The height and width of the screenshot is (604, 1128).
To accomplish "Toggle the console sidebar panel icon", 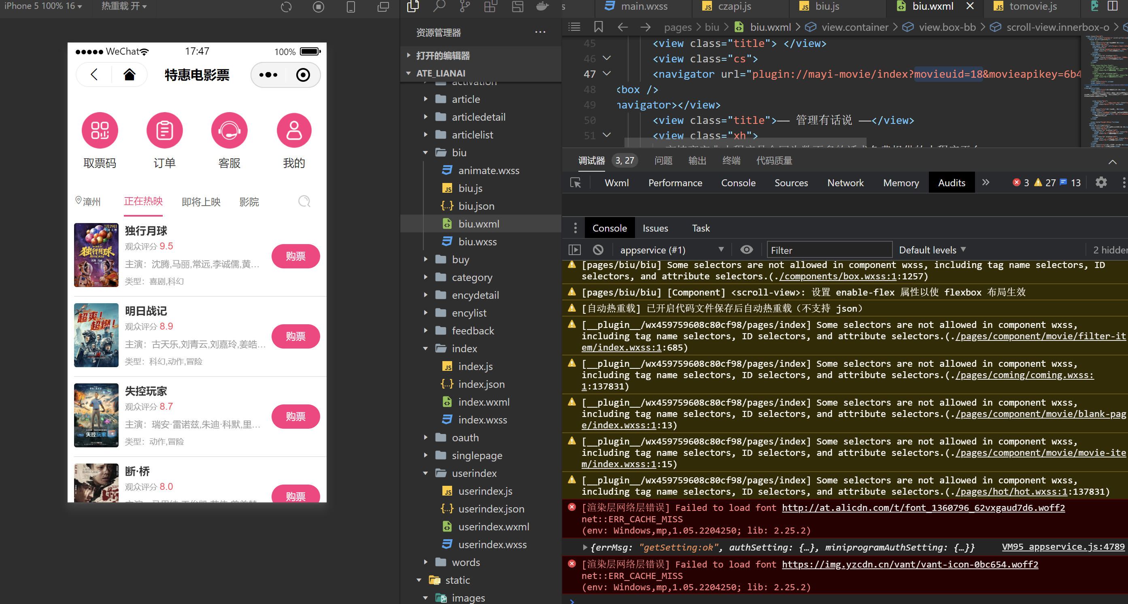I will pos(574,250).
